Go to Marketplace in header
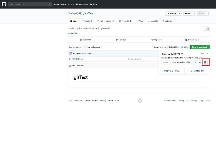216x141 pixels. click(82, 4)
